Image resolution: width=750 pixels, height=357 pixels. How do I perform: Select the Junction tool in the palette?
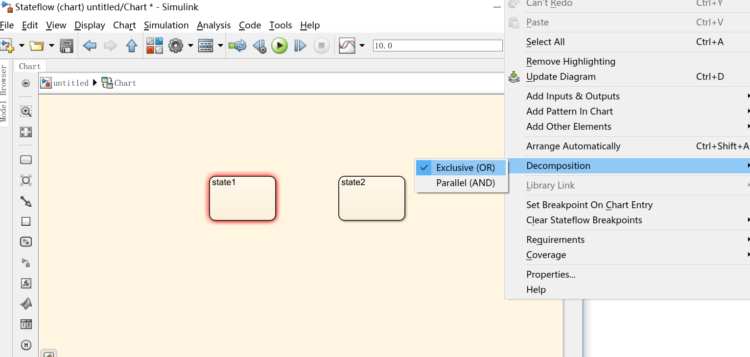pyautogui.click(x=25, y=180)
